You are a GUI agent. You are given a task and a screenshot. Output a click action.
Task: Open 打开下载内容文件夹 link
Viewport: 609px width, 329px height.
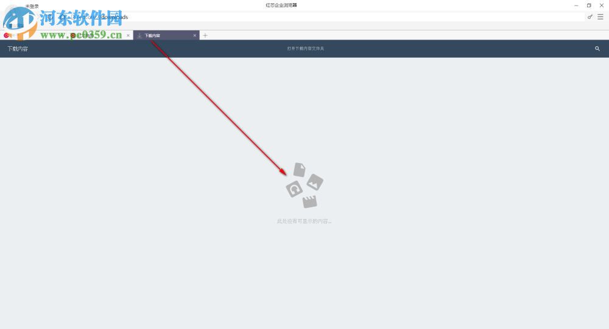pos(306,49)
